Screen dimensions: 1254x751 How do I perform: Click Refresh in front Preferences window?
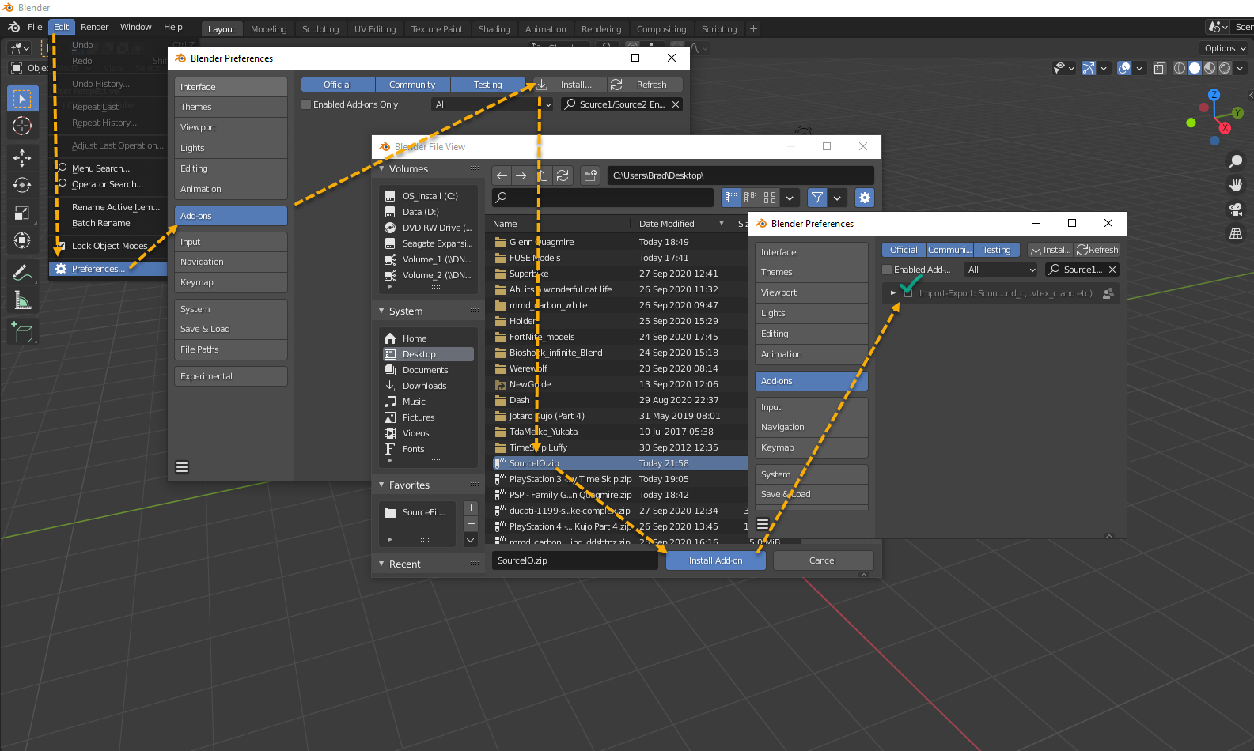point(1097,250)
